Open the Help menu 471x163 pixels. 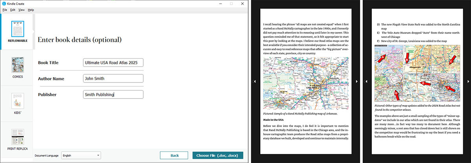point(31,9)
